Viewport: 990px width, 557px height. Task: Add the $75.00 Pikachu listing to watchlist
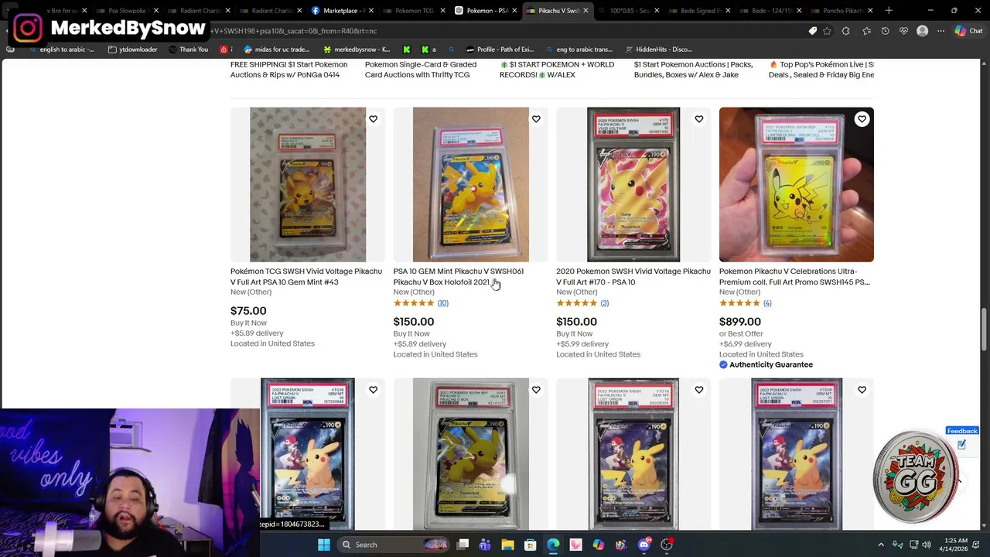tap(373, 119)
